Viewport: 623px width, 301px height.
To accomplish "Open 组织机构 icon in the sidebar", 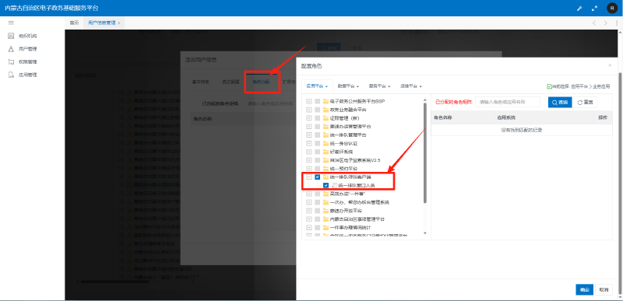I will [11, 36].
